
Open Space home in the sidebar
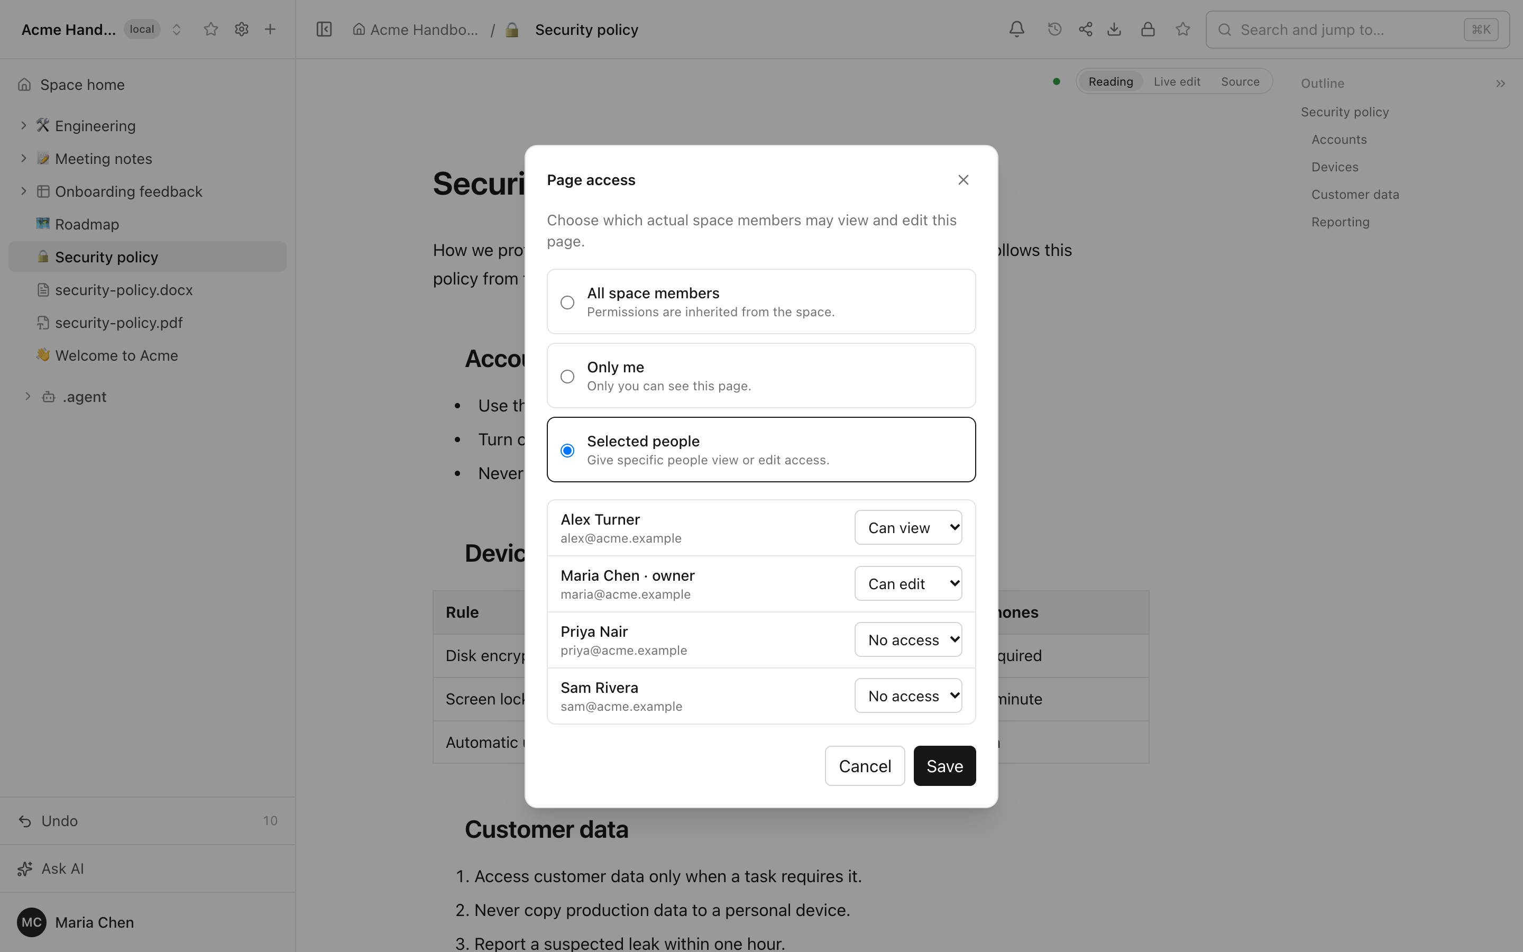click(x=147, y=85)
